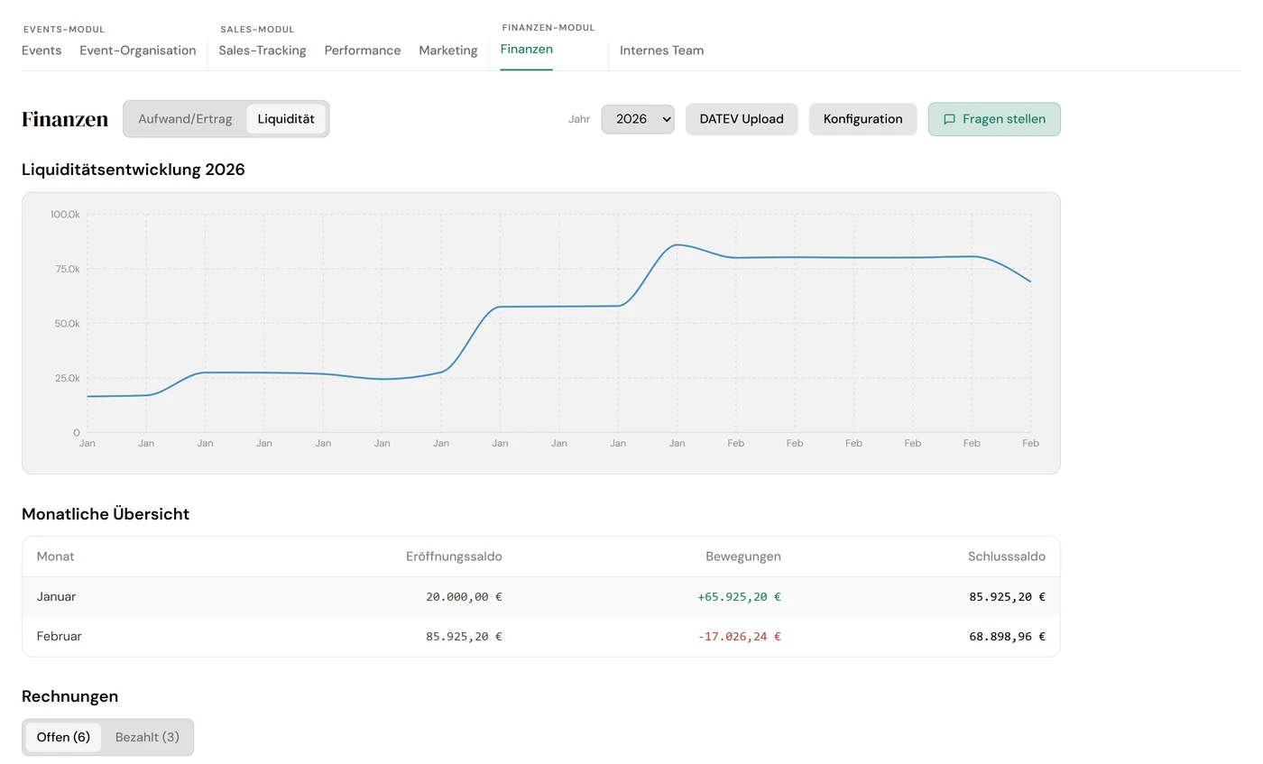The image size is (1263, 764).
Task: Click the Januar opening balance 20.000,00 €
Action: 464,596
